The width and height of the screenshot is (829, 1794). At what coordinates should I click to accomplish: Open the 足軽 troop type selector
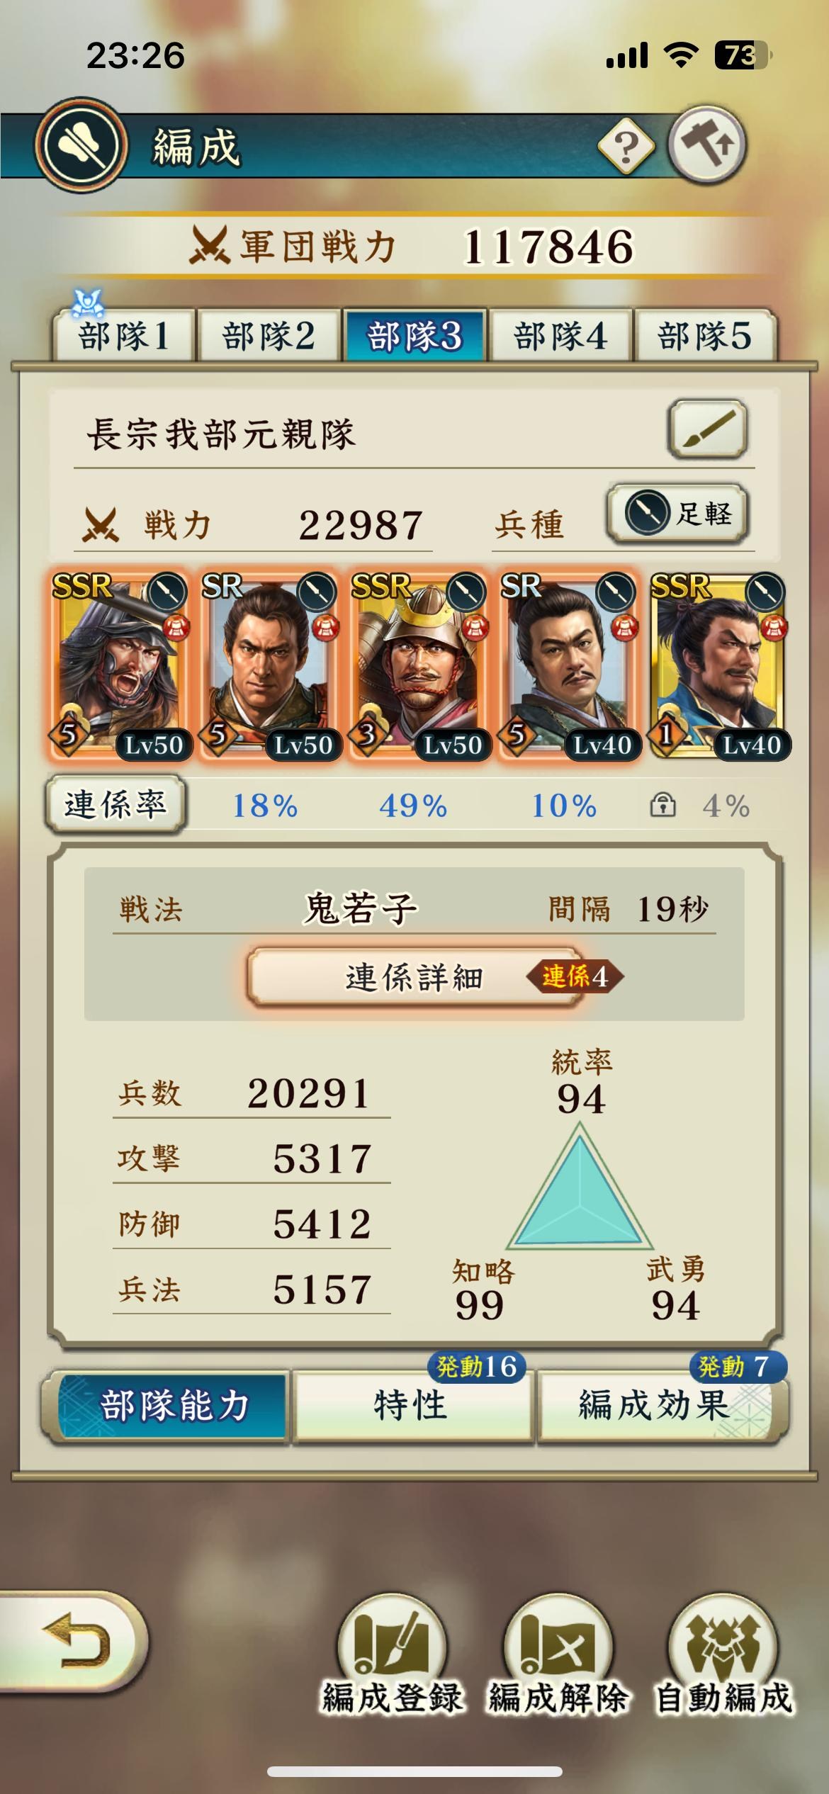[x=677, y=513]
